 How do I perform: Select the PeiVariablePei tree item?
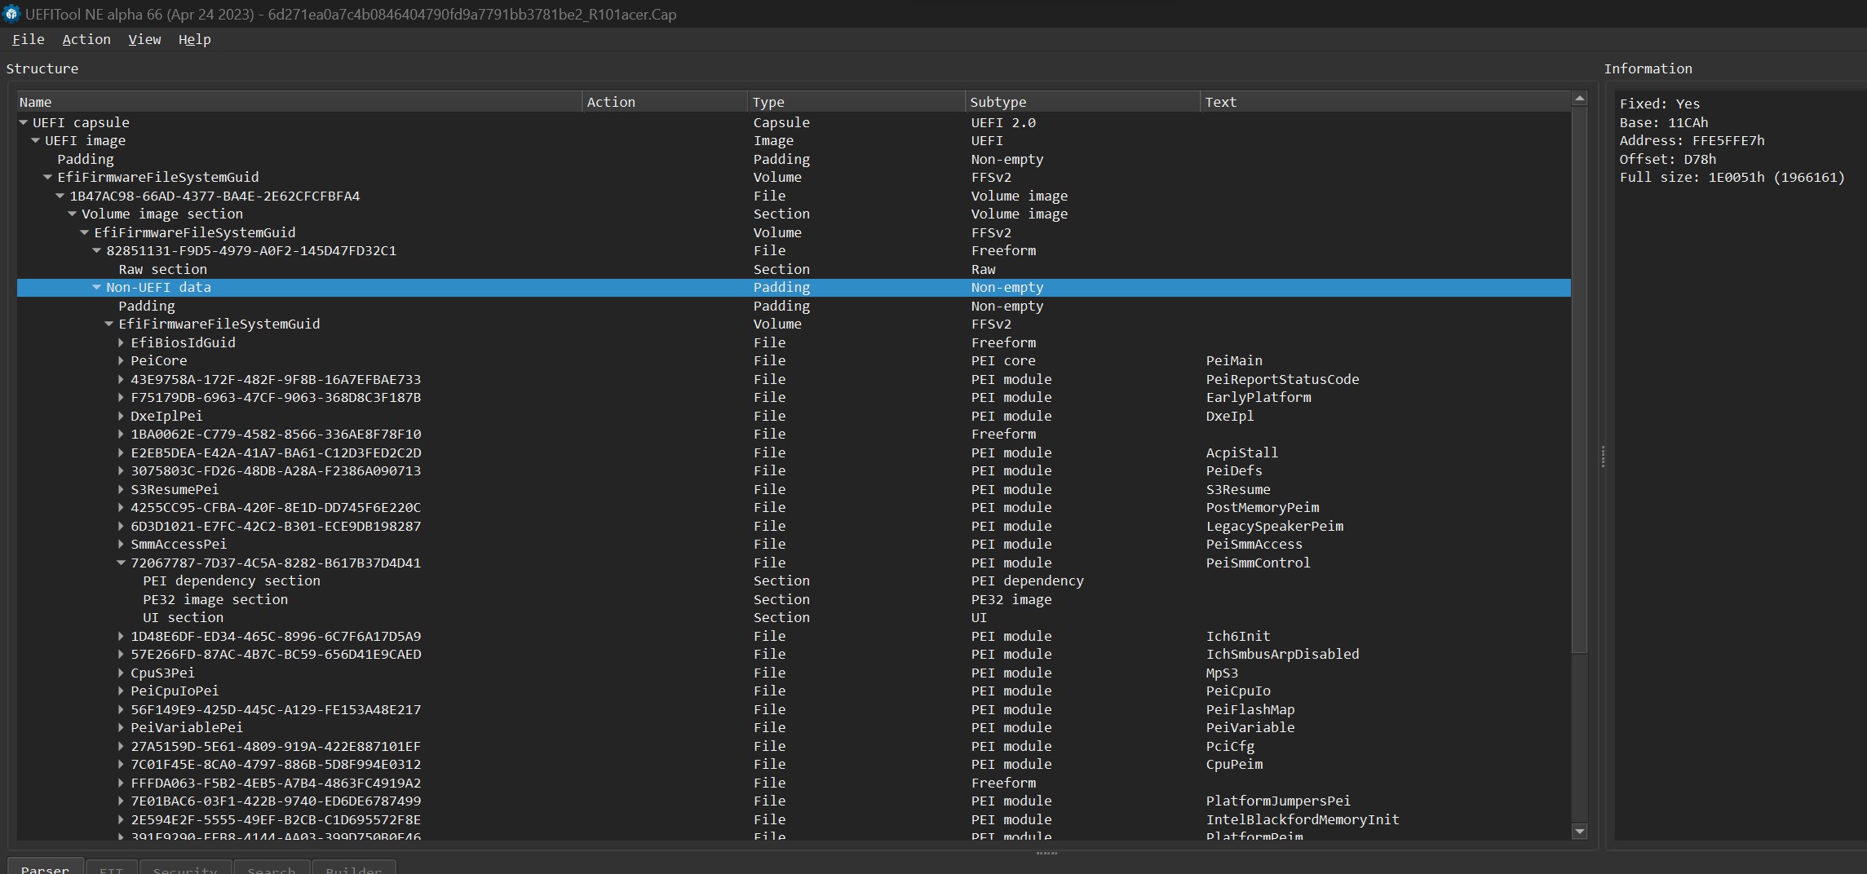coord(185,727)
